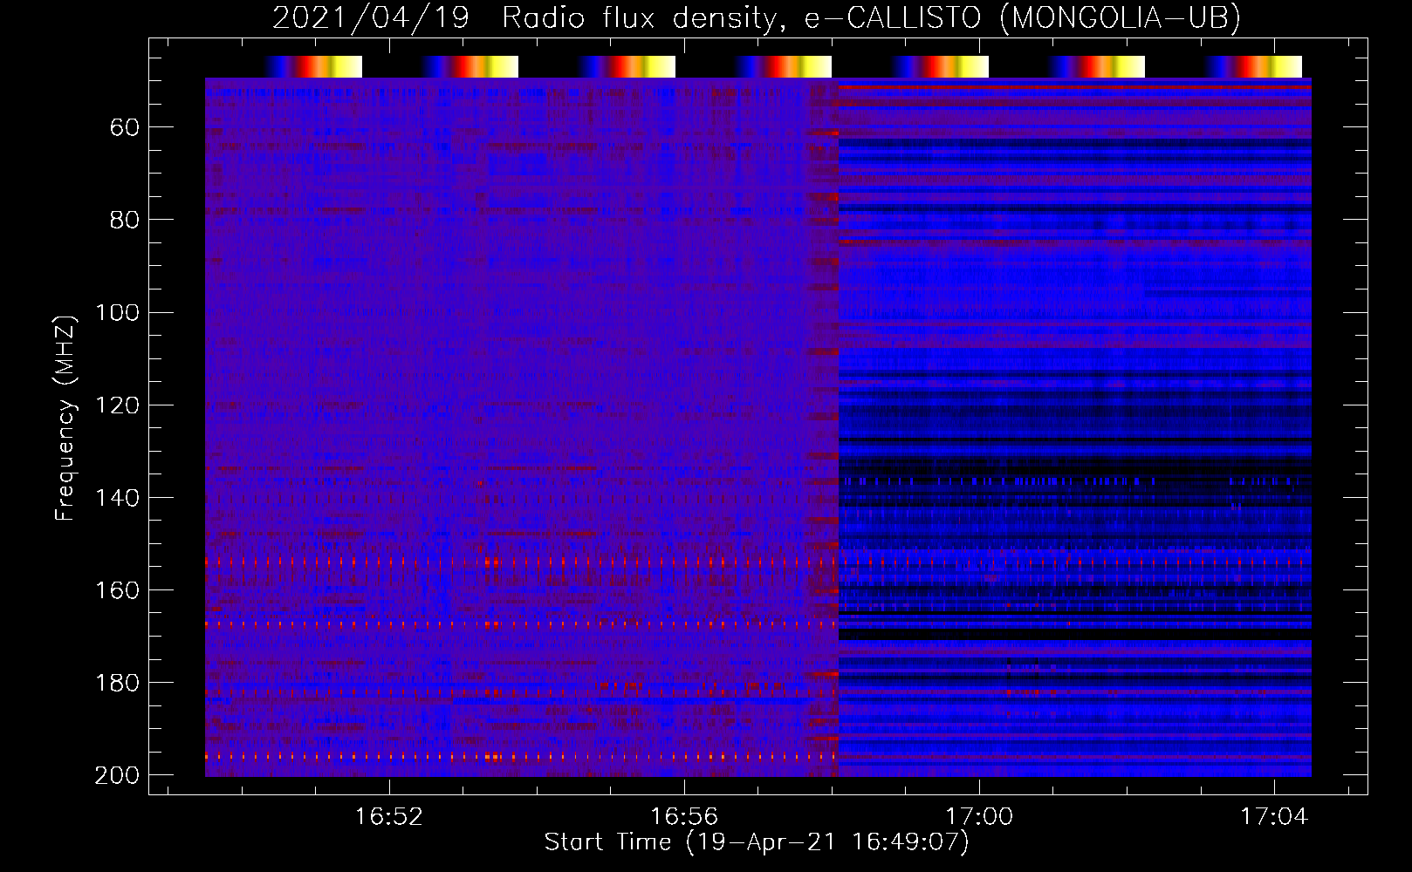Click the 'Start Time (19-Apr-21 16:49:07)' label
The height and width of the screenshot is (872, 1412).
point(757,841)
